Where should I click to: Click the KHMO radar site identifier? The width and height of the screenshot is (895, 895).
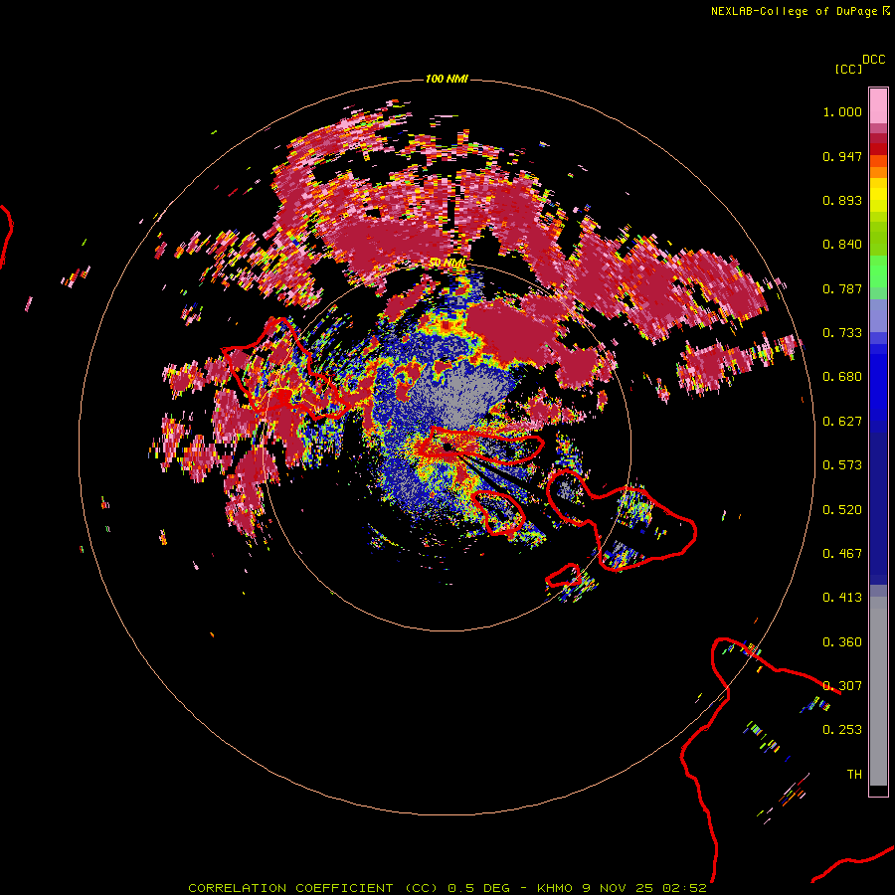tap(554, 888)
